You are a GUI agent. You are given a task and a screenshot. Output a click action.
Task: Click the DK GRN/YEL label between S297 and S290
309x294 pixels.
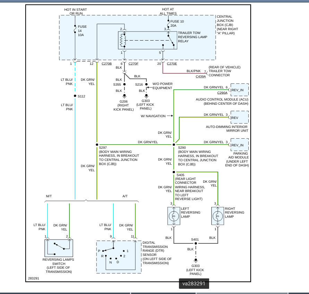pyautogui.click(x=148, y=142)
